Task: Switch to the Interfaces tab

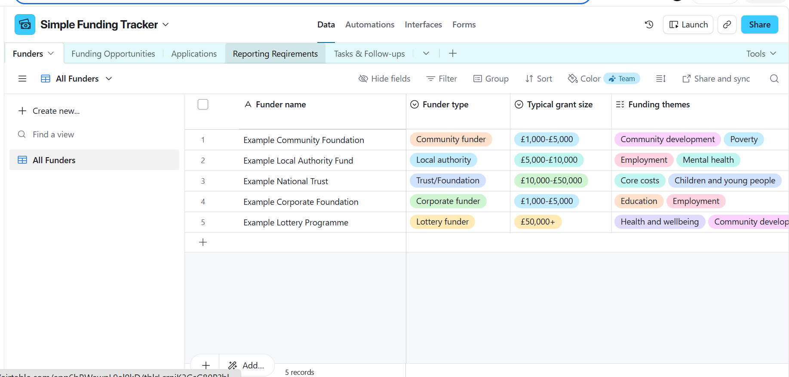Action: 423,24
